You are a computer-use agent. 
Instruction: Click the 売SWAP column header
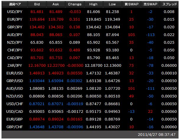click(150, 4)
